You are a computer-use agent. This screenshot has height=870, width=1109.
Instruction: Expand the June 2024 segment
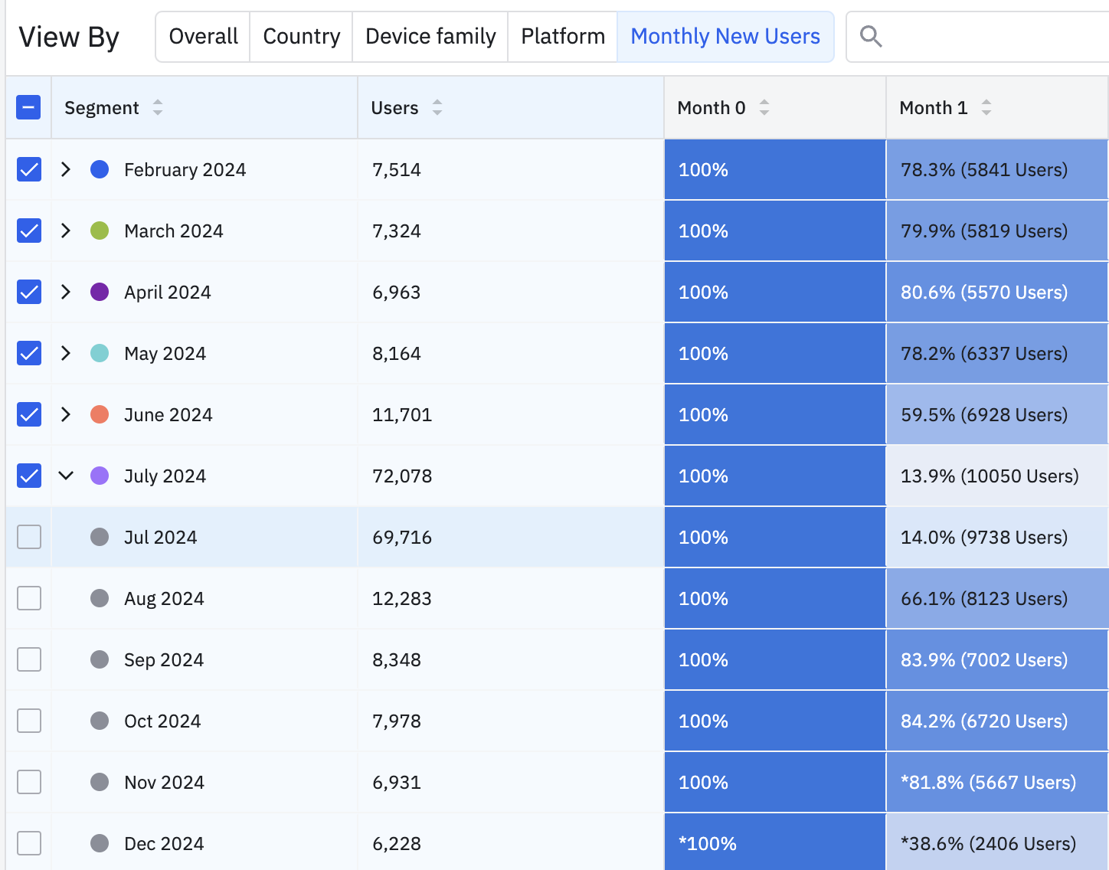click(66, 414)
